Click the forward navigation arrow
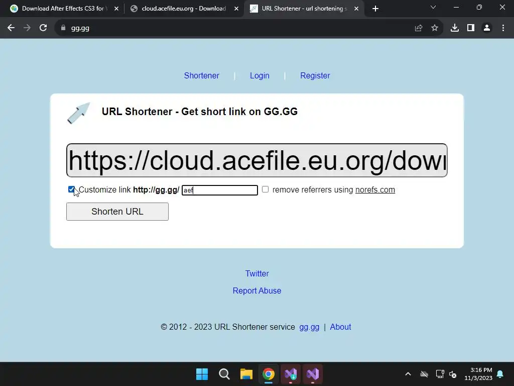Viewport: 514px width, 386px height. click(27, 28)
